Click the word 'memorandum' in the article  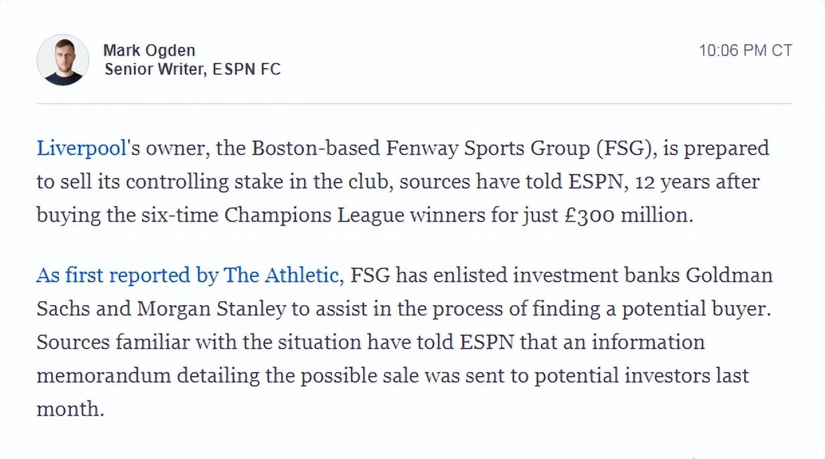coord(104,375)
